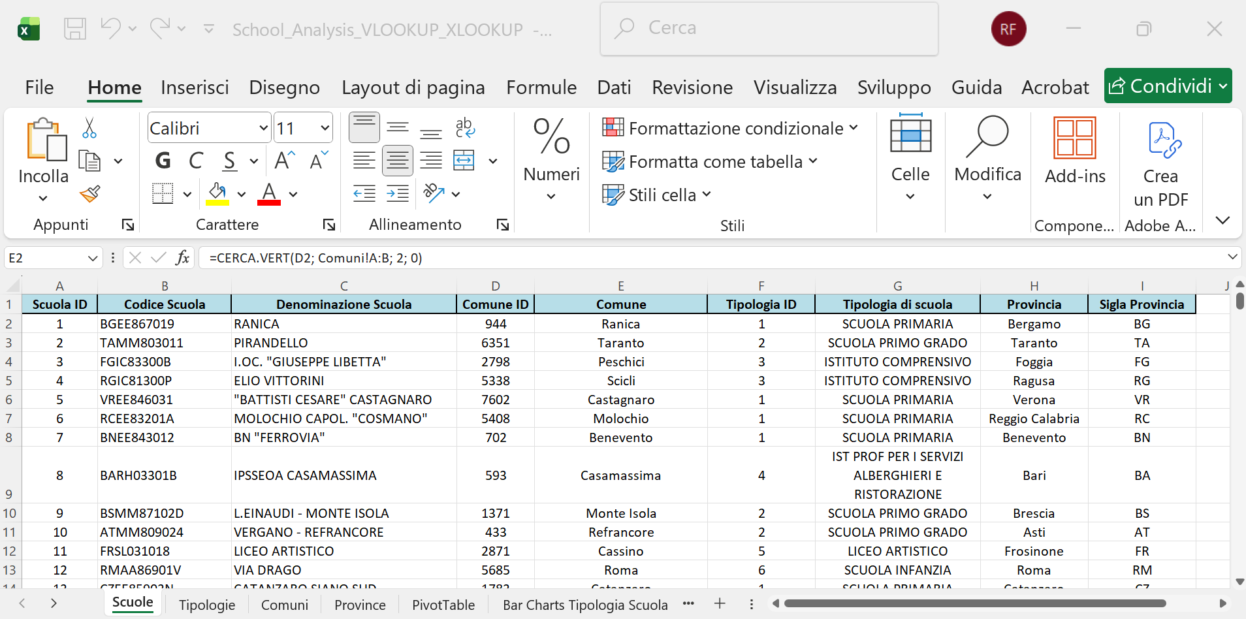The image size is (1246, 619).
Task: Toggle italic formatting with C button
Action: click(195, 161)
